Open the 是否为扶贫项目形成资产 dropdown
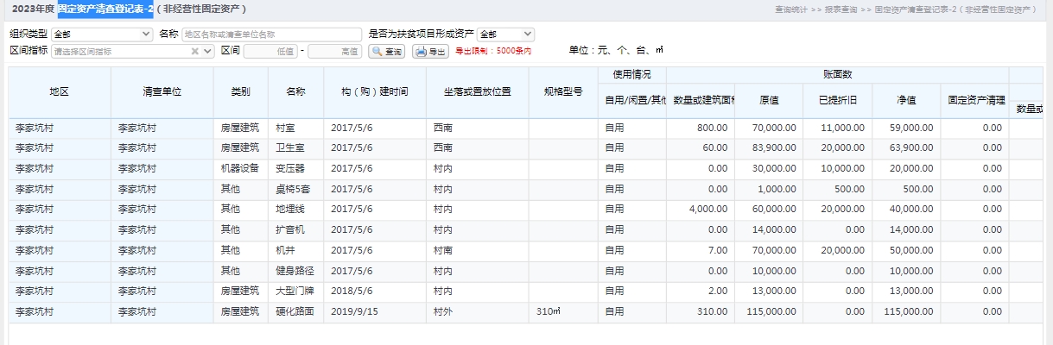This screenshot has height=345, width=1053. point(505,34)
